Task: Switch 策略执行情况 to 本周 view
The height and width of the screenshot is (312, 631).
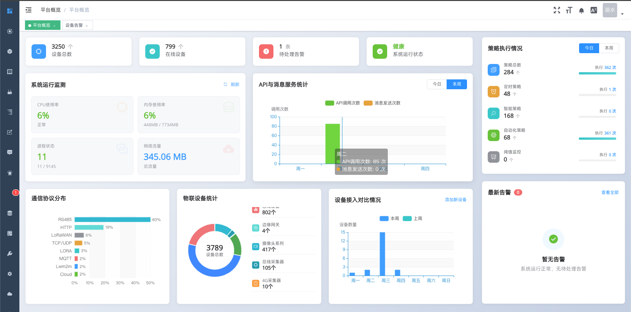Action: (x=609, y=48)
